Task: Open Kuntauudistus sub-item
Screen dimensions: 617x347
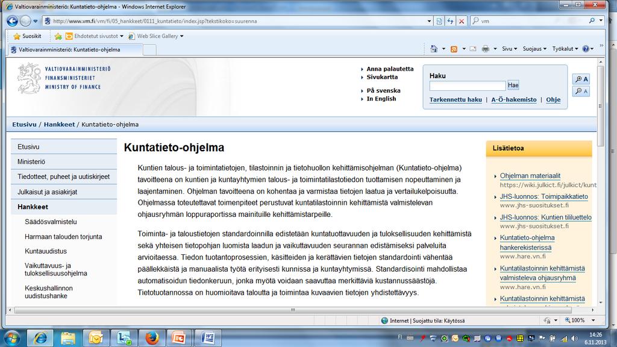Action: tap(46, 251)
